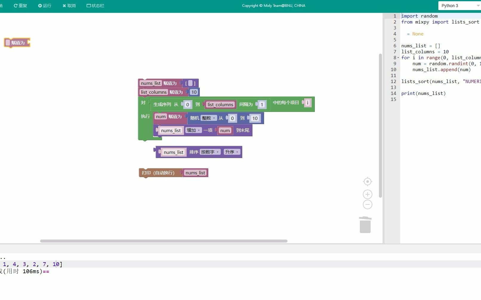Image resolution: width=481 pixels, height=300 pixels.
Task: Click code line list_columns = 10
Action: click(x=425, y=52)
